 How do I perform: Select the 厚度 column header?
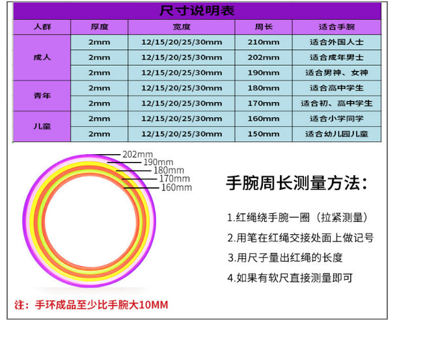tap(99, 27)
